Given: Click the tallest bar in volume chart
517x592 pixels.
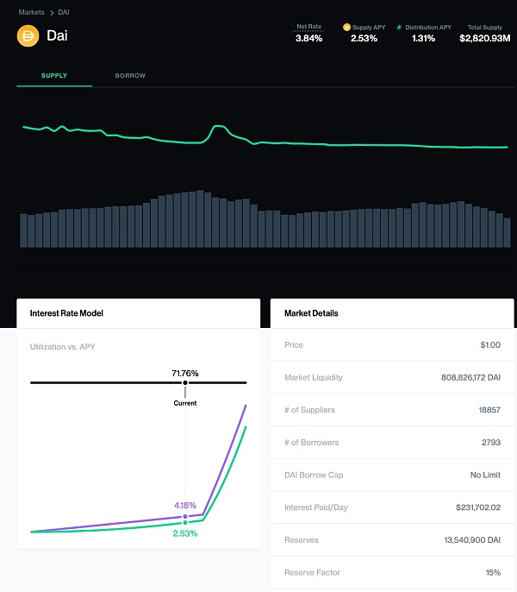Looking at the screenshot, I should click(x=200, y=218).
